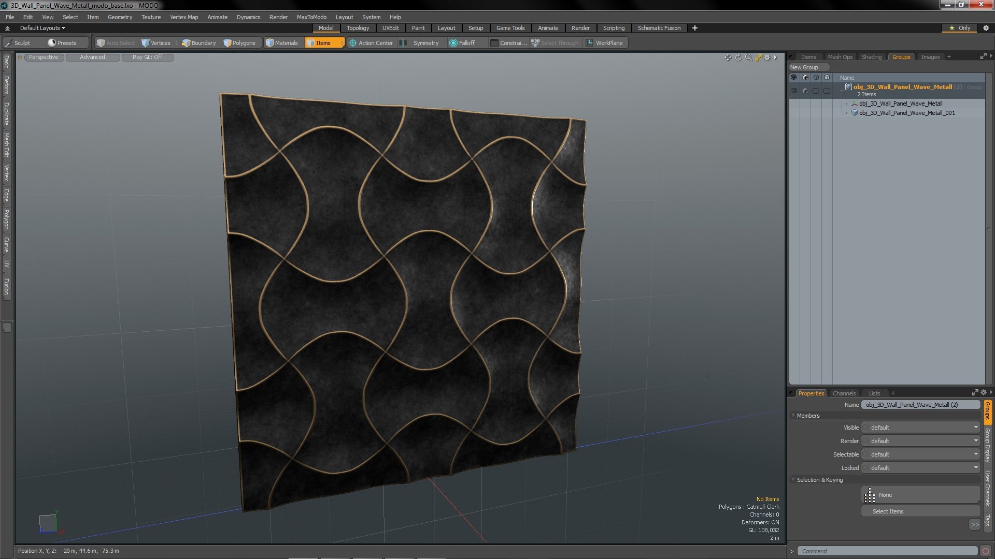Click the axis orientation cube gizmo
The image size is (995, 559).
(x=48, y=523)
